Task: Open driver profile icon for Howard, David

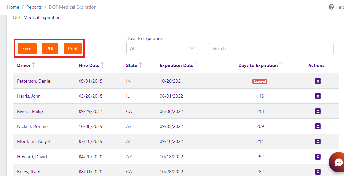Action: [x=318, y=157]
